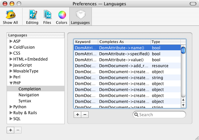Expand the ColdFusion language group
The width and height of the screenshot is (199, 140).
[x=11, y=47]
